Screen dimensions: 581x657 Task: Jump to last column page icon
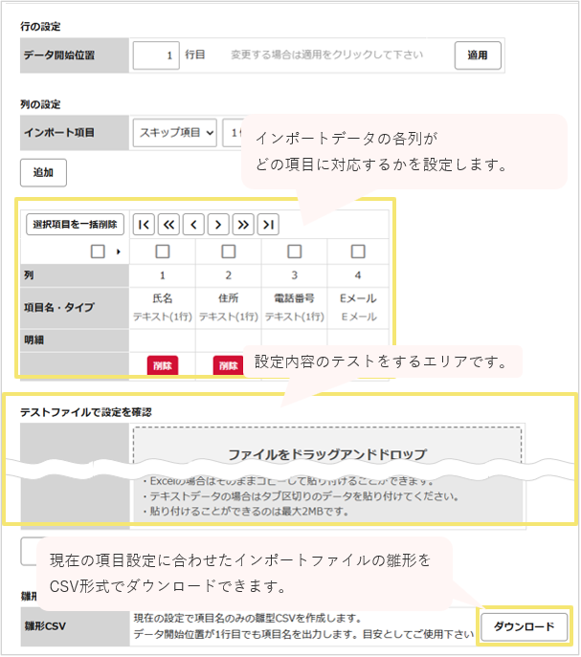tap(268, 225)
